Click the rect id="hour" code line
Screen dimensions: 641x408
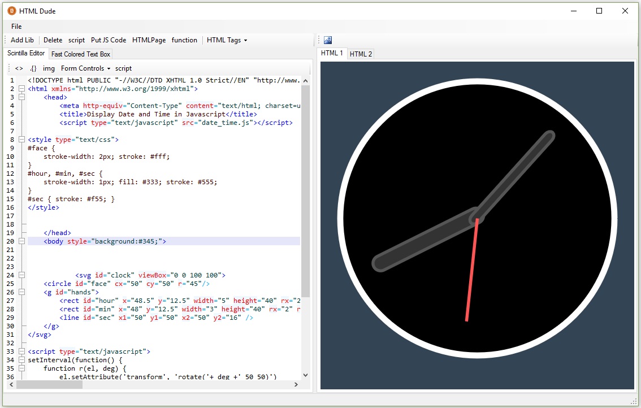(x=180, y=301)
